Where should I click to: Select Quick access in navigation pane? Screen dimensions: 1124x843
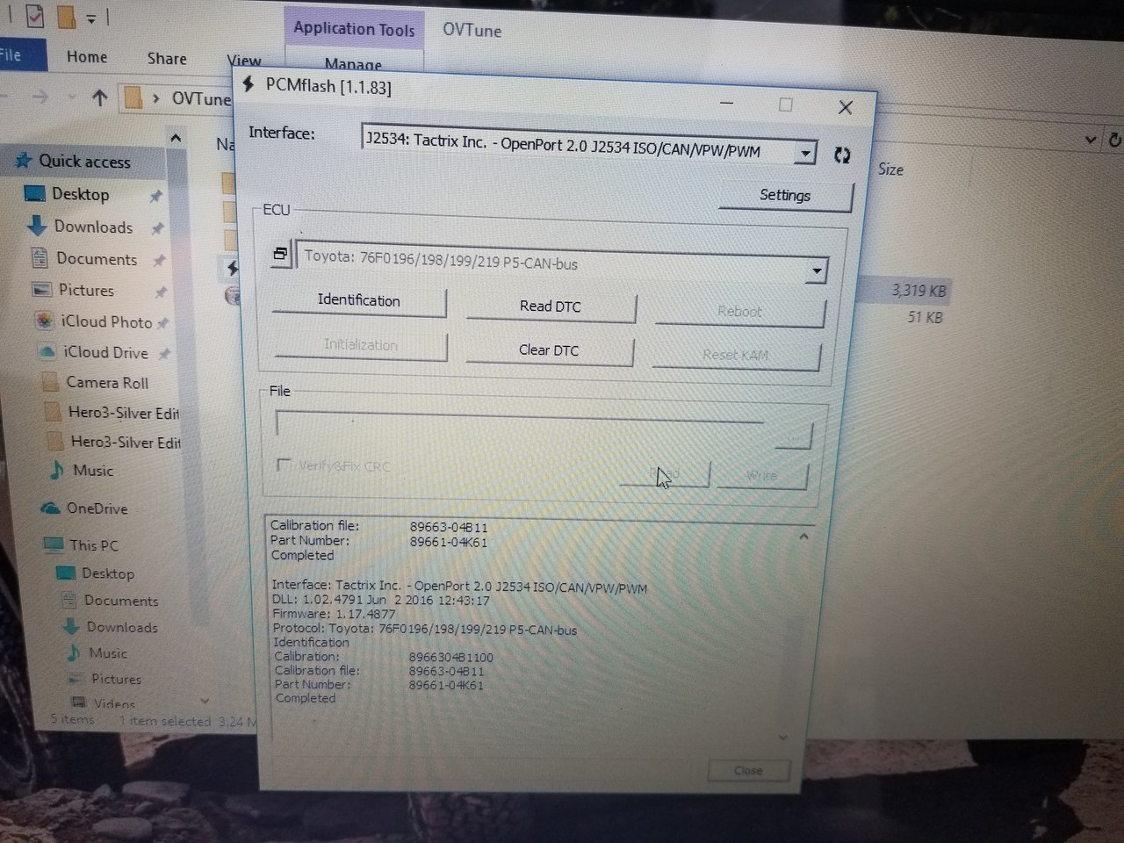[84, 161]
